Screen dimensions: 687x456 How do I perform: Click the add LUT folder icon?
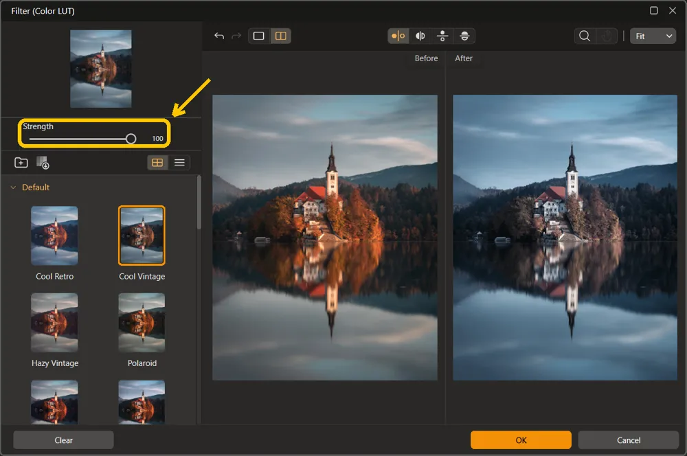(x=21, y=163)
